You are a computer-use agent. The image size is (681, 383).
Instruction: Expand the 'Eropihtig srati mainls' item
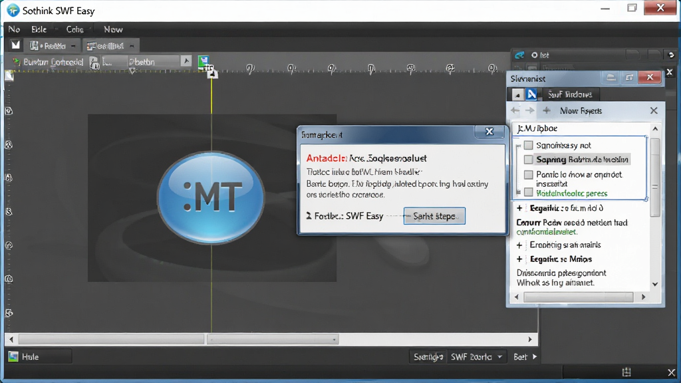coord(519,245)
